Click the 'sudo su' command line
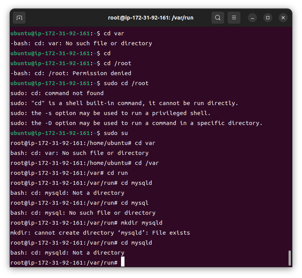 tap(69, 133)
